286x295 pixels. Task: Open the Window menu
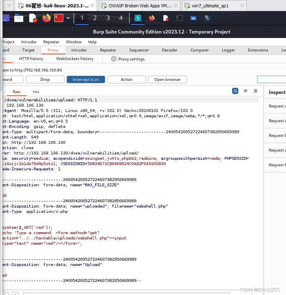click(74, 42)
